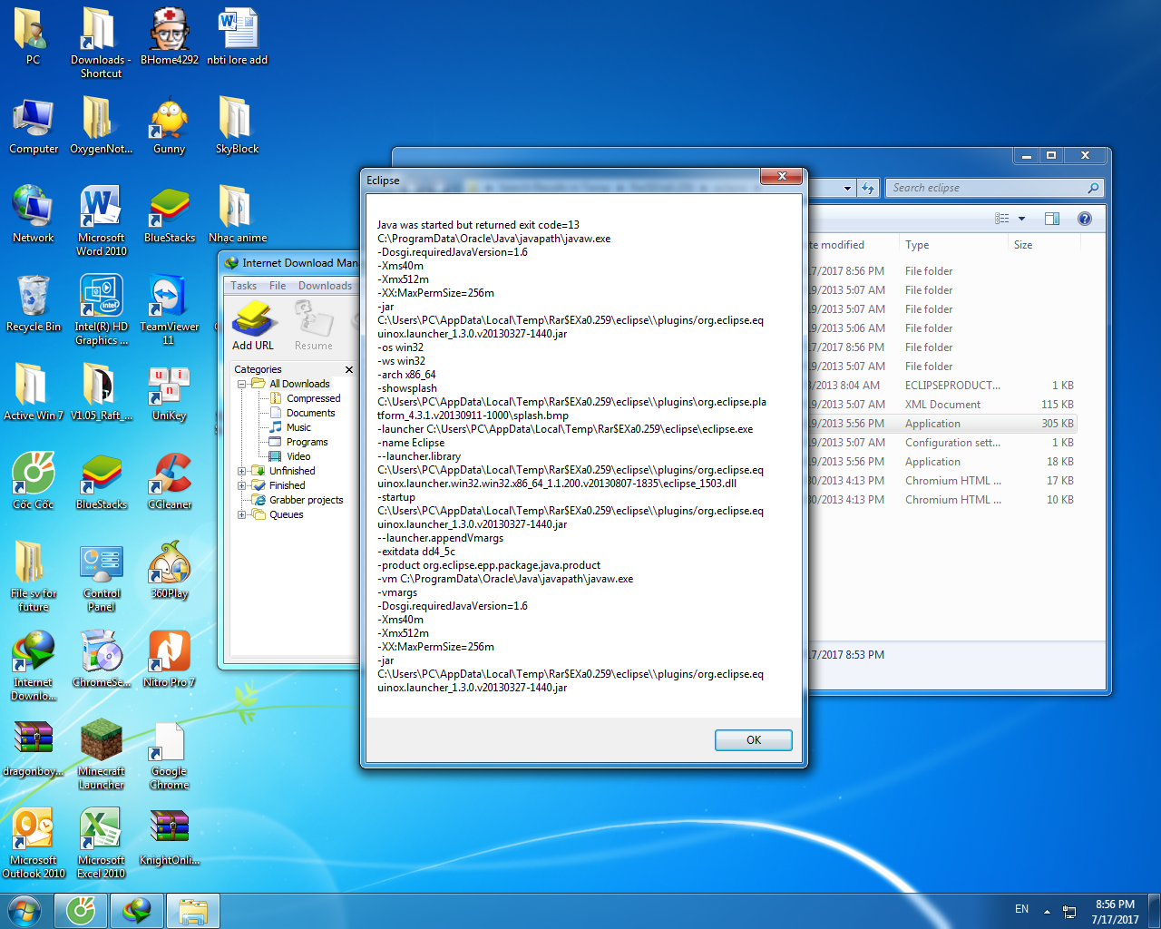Open the change view dropdown arrow
The image size is (1161, 929).
pos(1021,219)
